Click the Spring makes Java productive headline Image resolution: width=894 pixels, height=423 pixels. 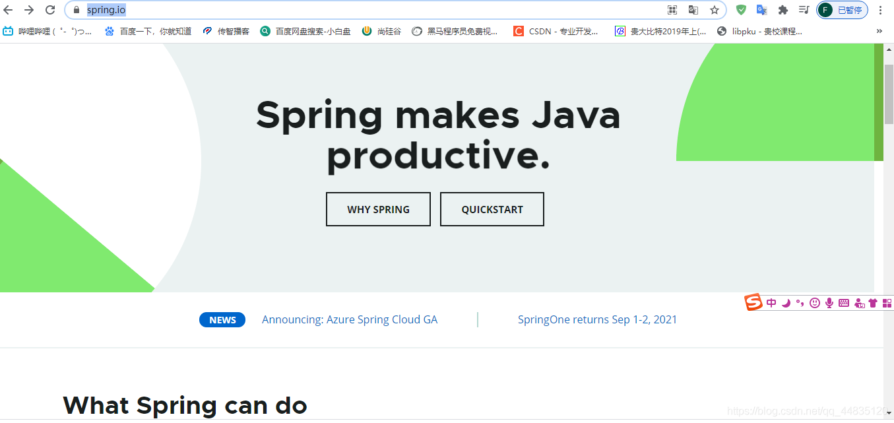click(x=438, y=135)
